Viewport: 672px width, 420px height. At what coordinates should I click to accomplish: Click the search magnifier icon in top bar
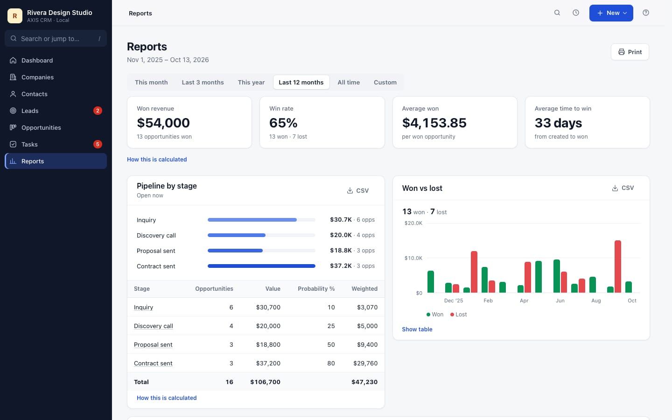pos(557,13)
